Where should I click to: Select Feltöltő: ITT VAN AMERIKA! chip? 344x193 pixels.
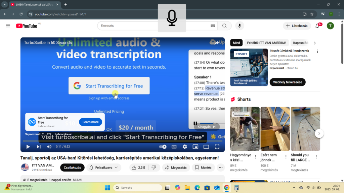point(266,43)
